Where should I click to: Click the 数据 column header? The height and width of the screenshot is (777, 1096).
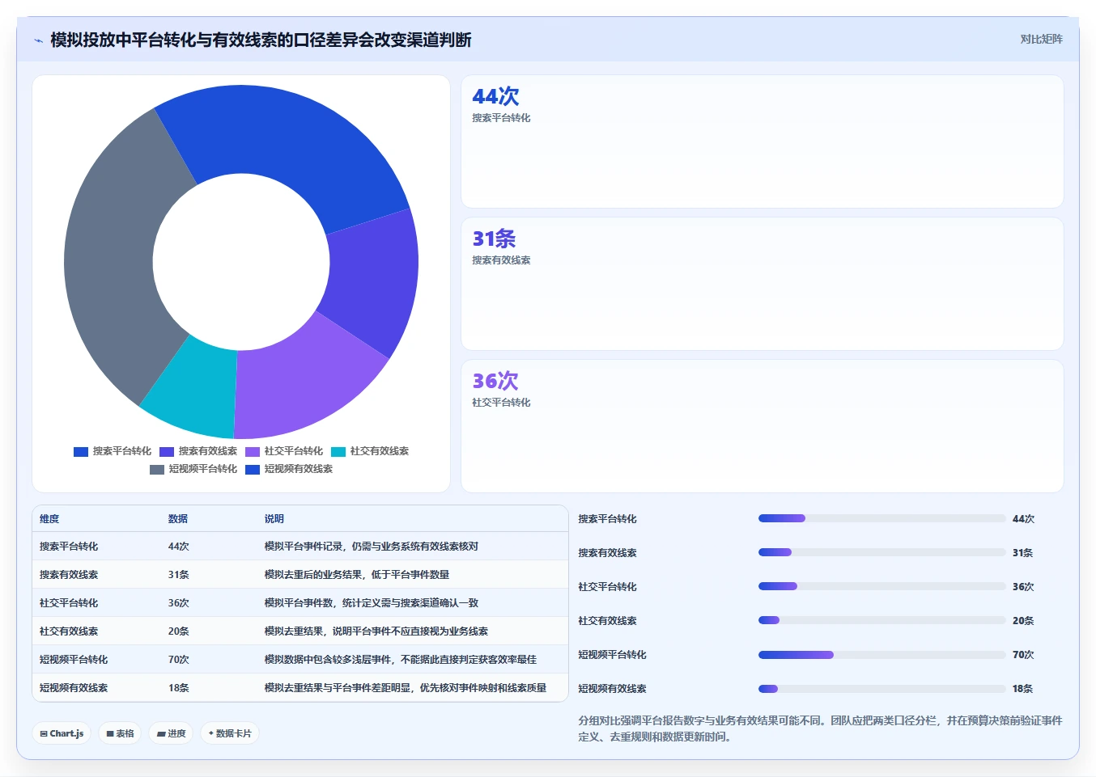point(178,519)
